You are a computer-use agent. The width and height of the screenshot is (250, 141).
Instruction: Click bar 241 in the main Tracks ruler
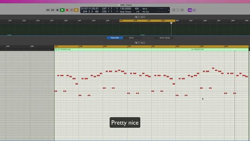[x=80, y=21]
